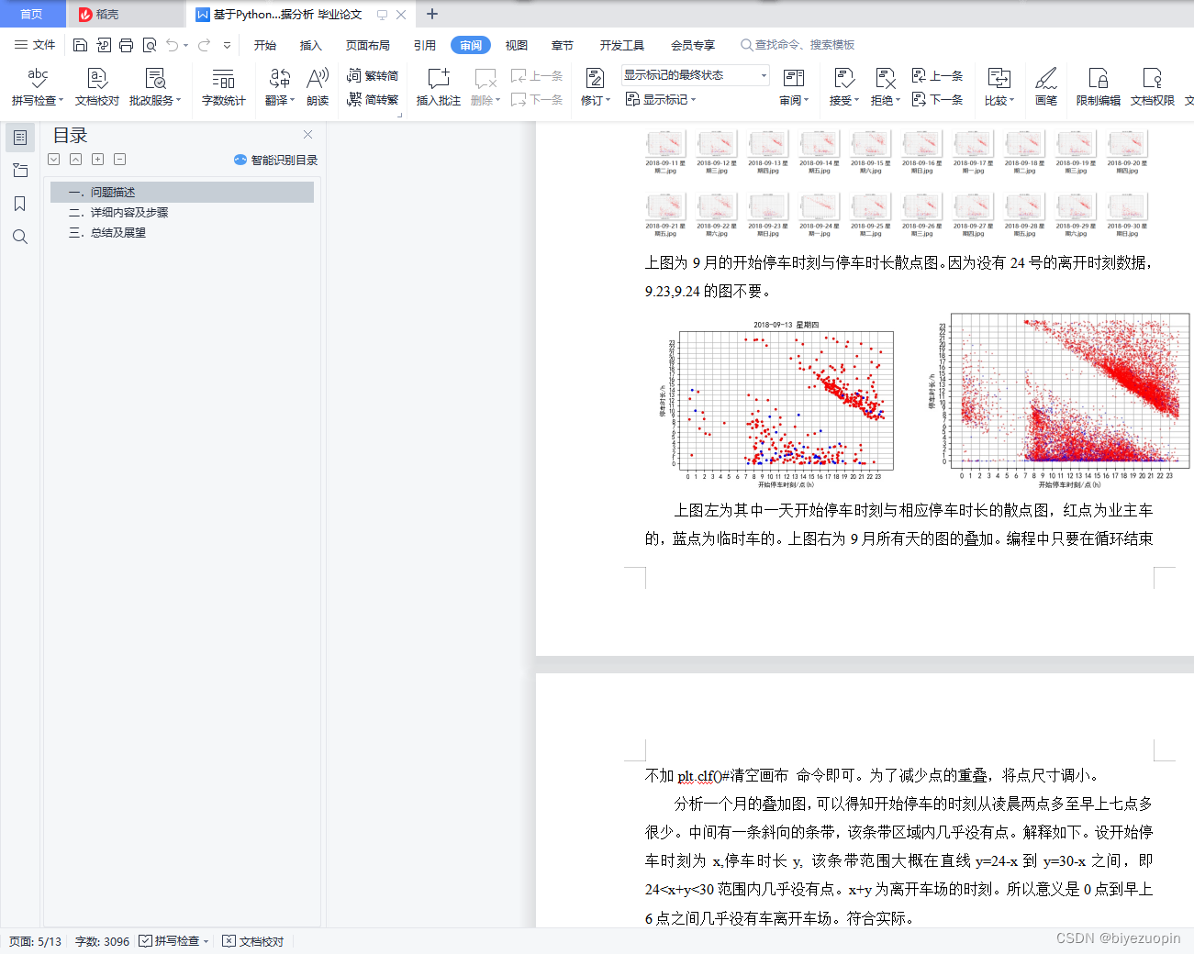Enable 拼写检查 in the status bar
The height and width of the screenshot is (954, 1194).
173,940
